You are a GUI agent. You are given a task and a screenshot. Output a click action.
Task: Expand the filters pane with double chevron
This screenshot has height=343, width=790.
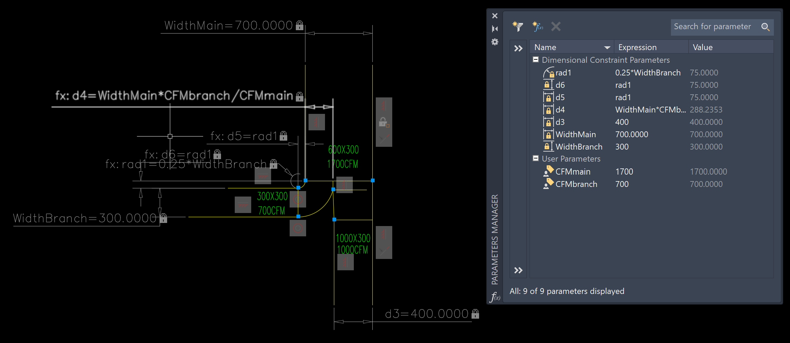tap(518, 48)
